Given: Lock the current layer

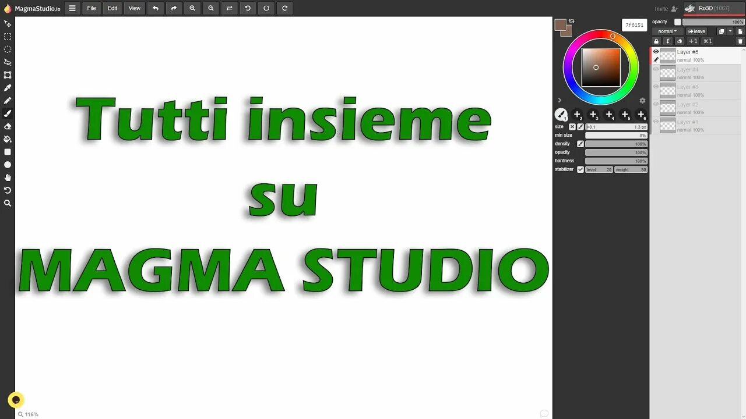Looking at the screenshot, I should tap(656, 41).
